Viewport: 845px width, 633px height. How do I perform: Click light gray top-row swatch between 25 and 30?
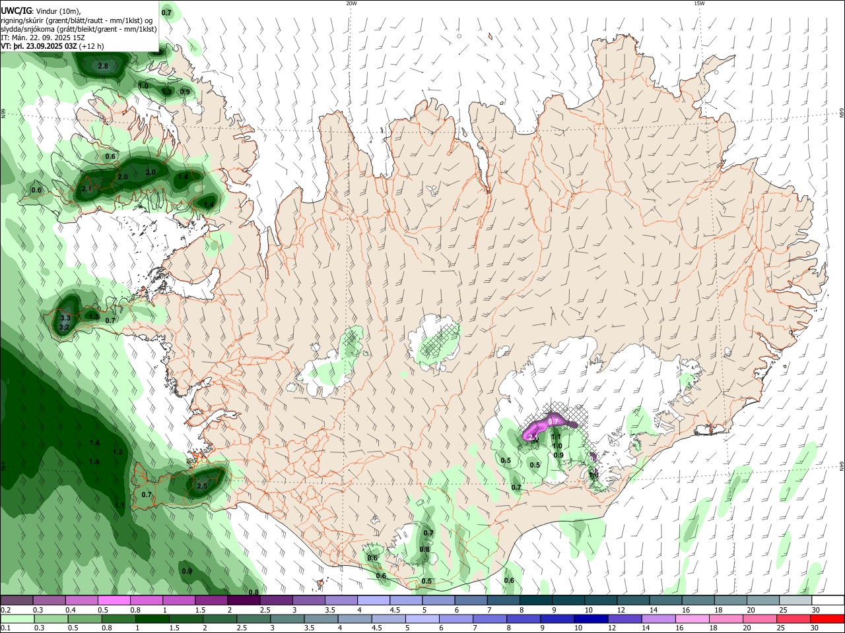point(795,601)
